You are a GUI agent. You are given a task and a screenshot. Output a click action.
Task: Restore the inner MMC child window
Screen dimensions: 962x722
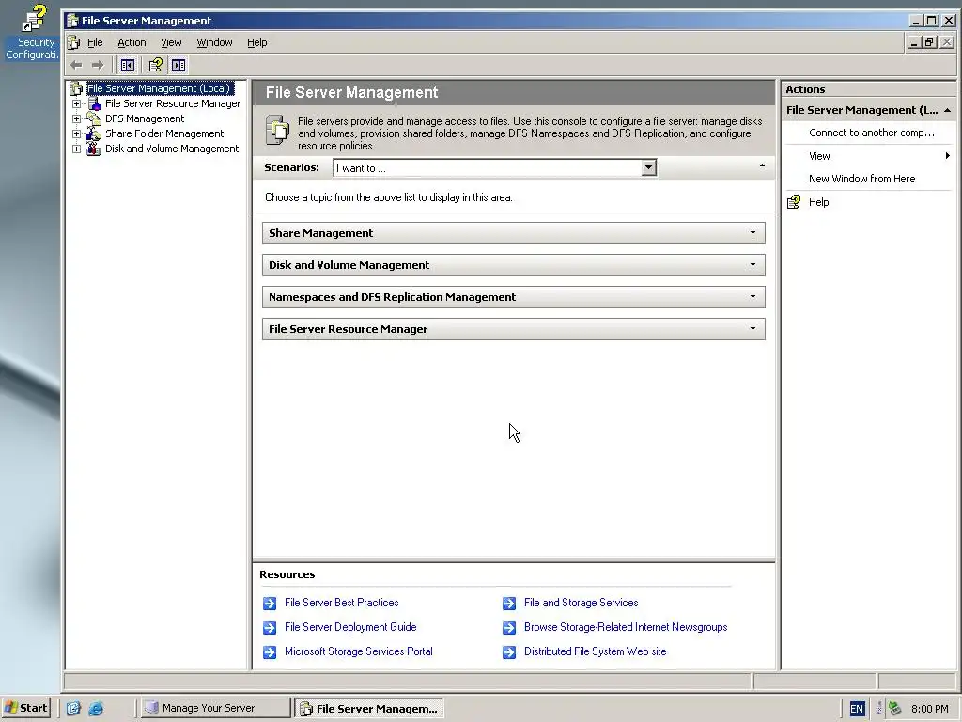click(x=929, y=41)
